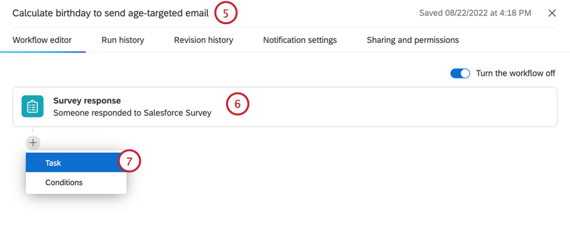Open the Revision history tab

204,40
